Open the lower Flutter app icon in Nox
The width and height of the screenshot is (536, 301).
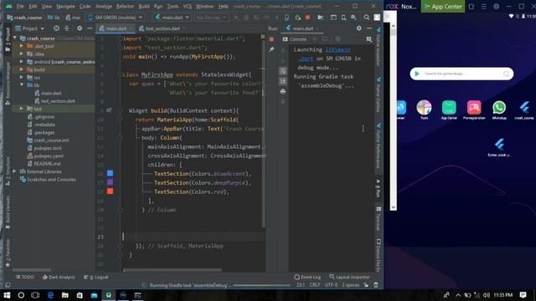click(x=499, y=147)
